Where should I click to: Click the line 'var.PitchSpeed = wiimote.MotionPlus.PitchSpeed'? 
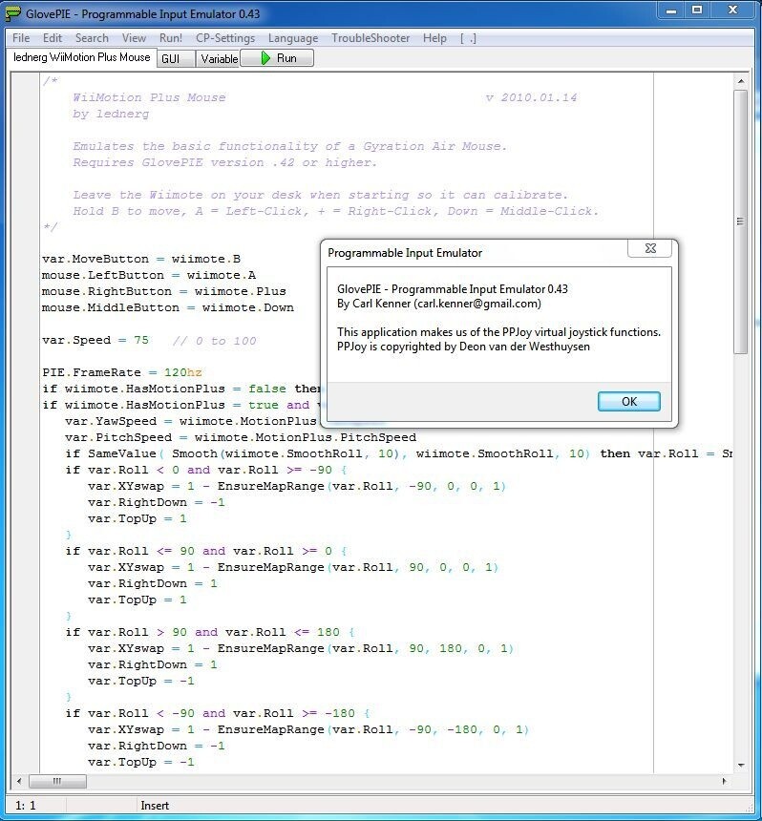click(241, 438)
